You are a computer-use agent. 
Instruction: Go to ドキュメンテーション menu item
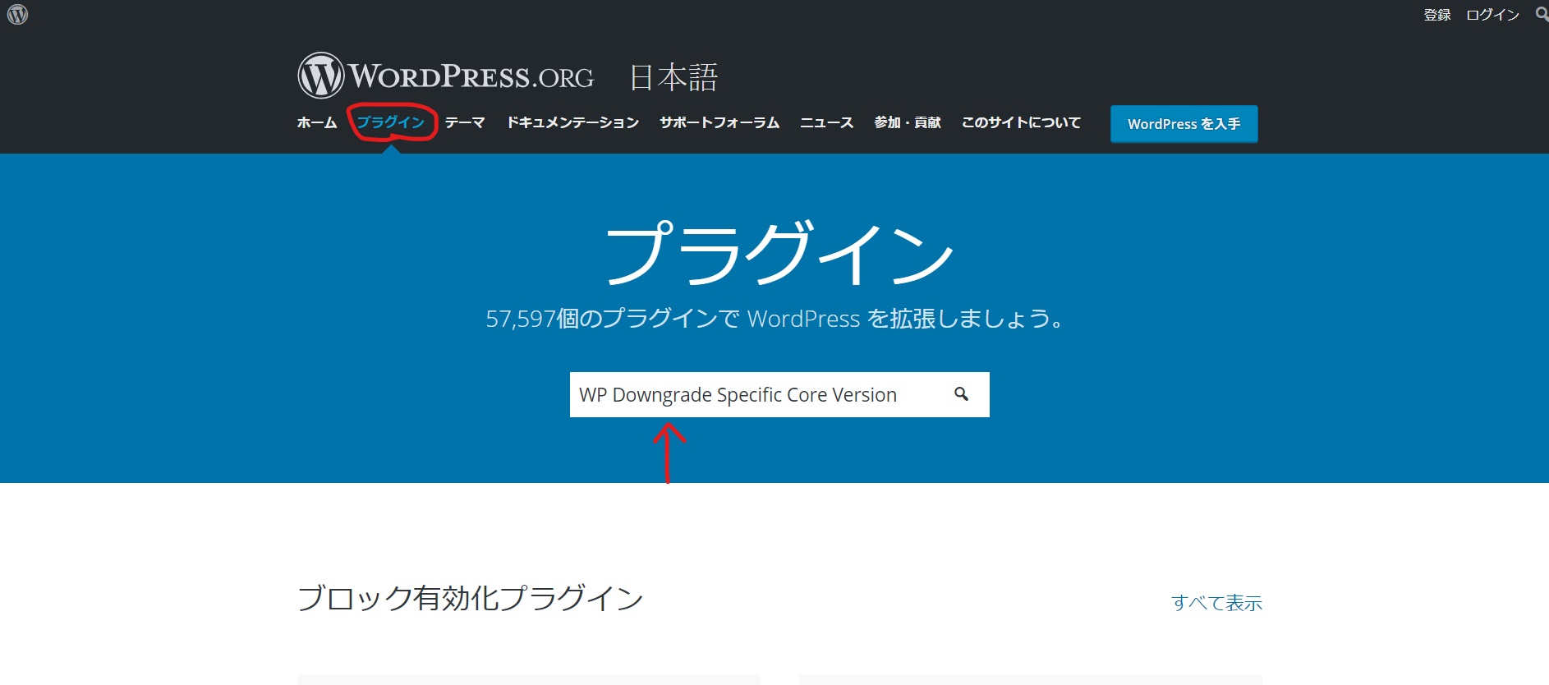(x=572, y=122)
